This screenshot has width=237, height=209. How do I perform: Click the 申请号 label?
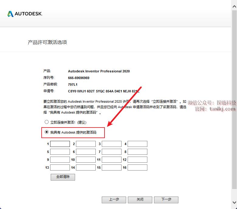pyautogui.click(x=49, y=91)
